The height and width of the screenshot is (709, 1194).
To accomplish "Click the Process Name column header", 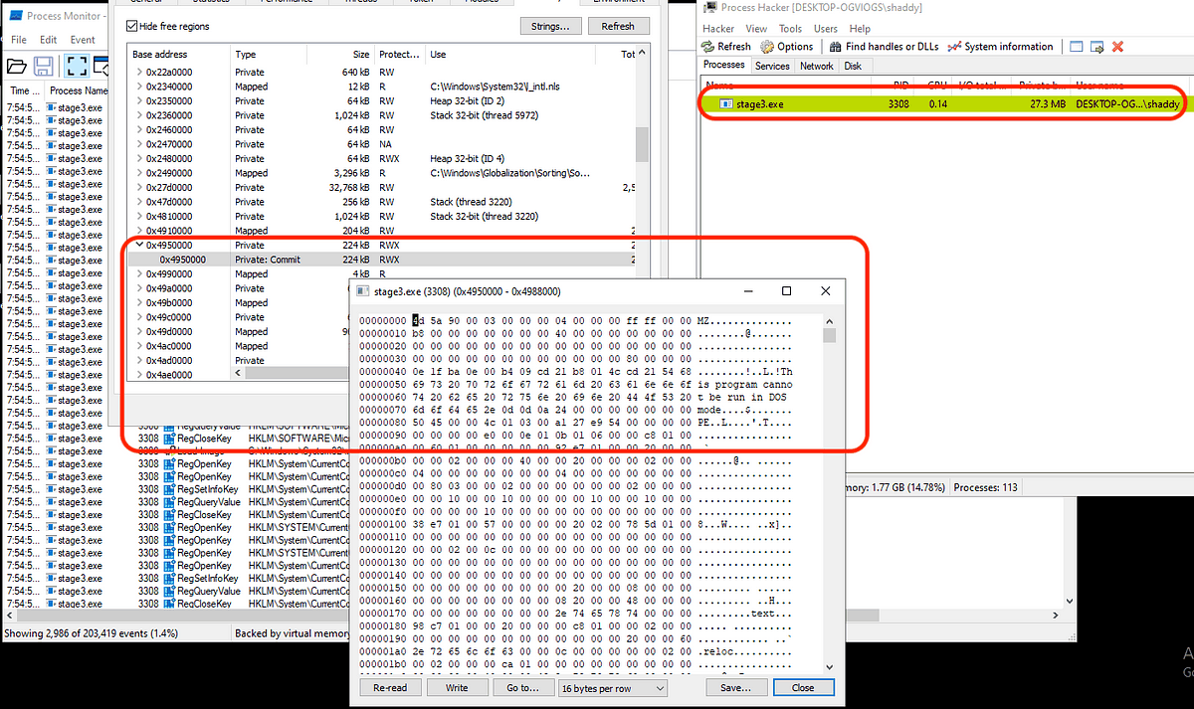I will [x=78, y=91].
